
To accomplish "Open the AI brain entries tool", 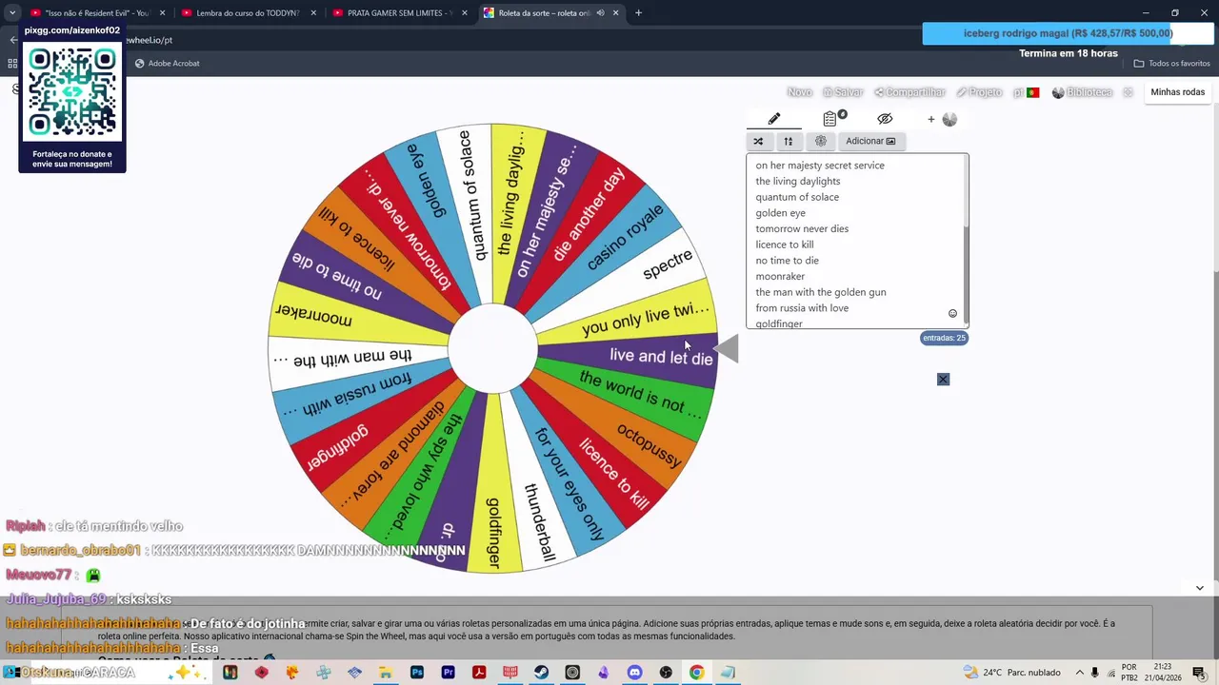I will click(820, 141).
